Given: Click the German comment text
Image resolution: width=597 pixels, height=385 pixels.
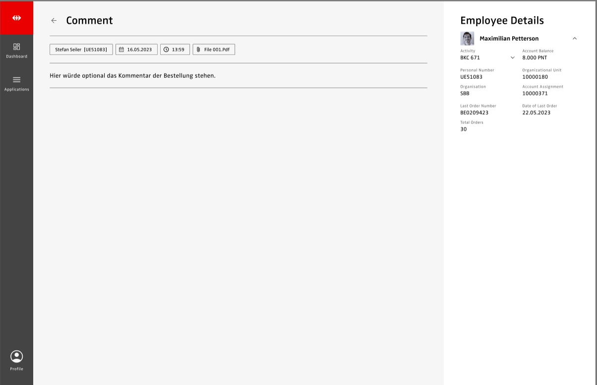Looking at the screenshot, I should click(132, 76).
